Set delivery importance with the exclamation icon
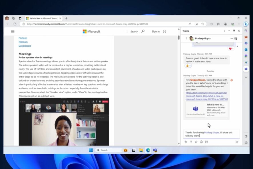 click(x=191, y=142)
